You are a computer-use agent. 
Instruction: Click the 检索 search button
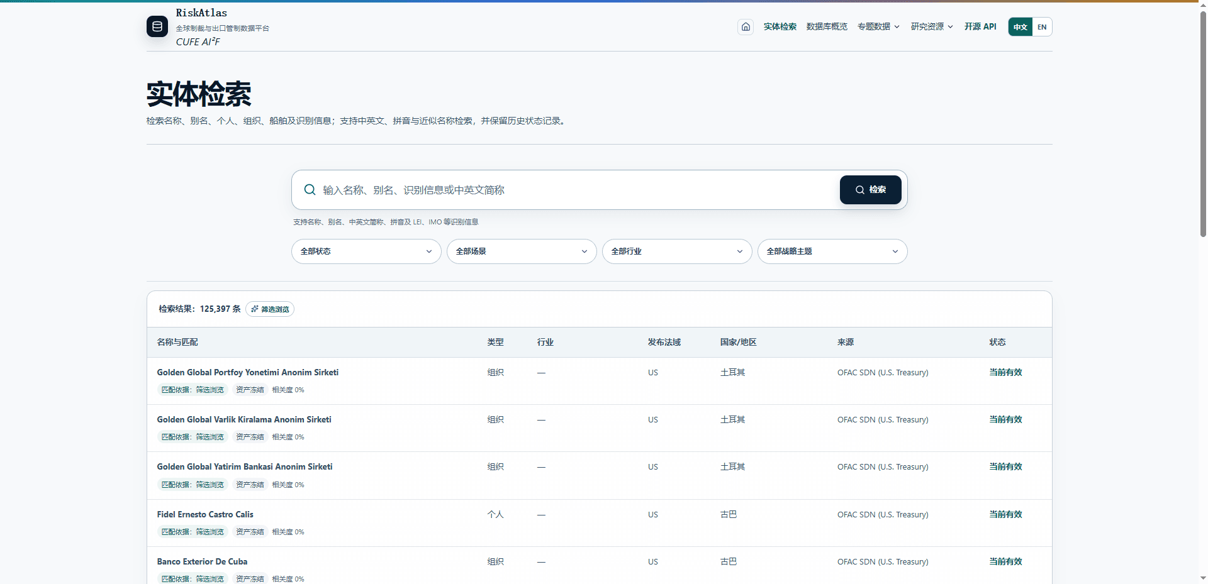click(x=871, y=190)
